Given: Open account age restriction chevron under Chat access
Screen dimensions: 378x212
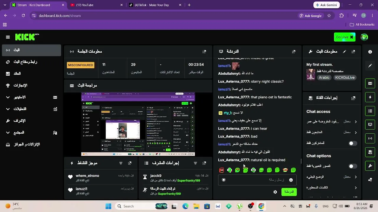Looking at the screenshot, I should click(356, 122).
